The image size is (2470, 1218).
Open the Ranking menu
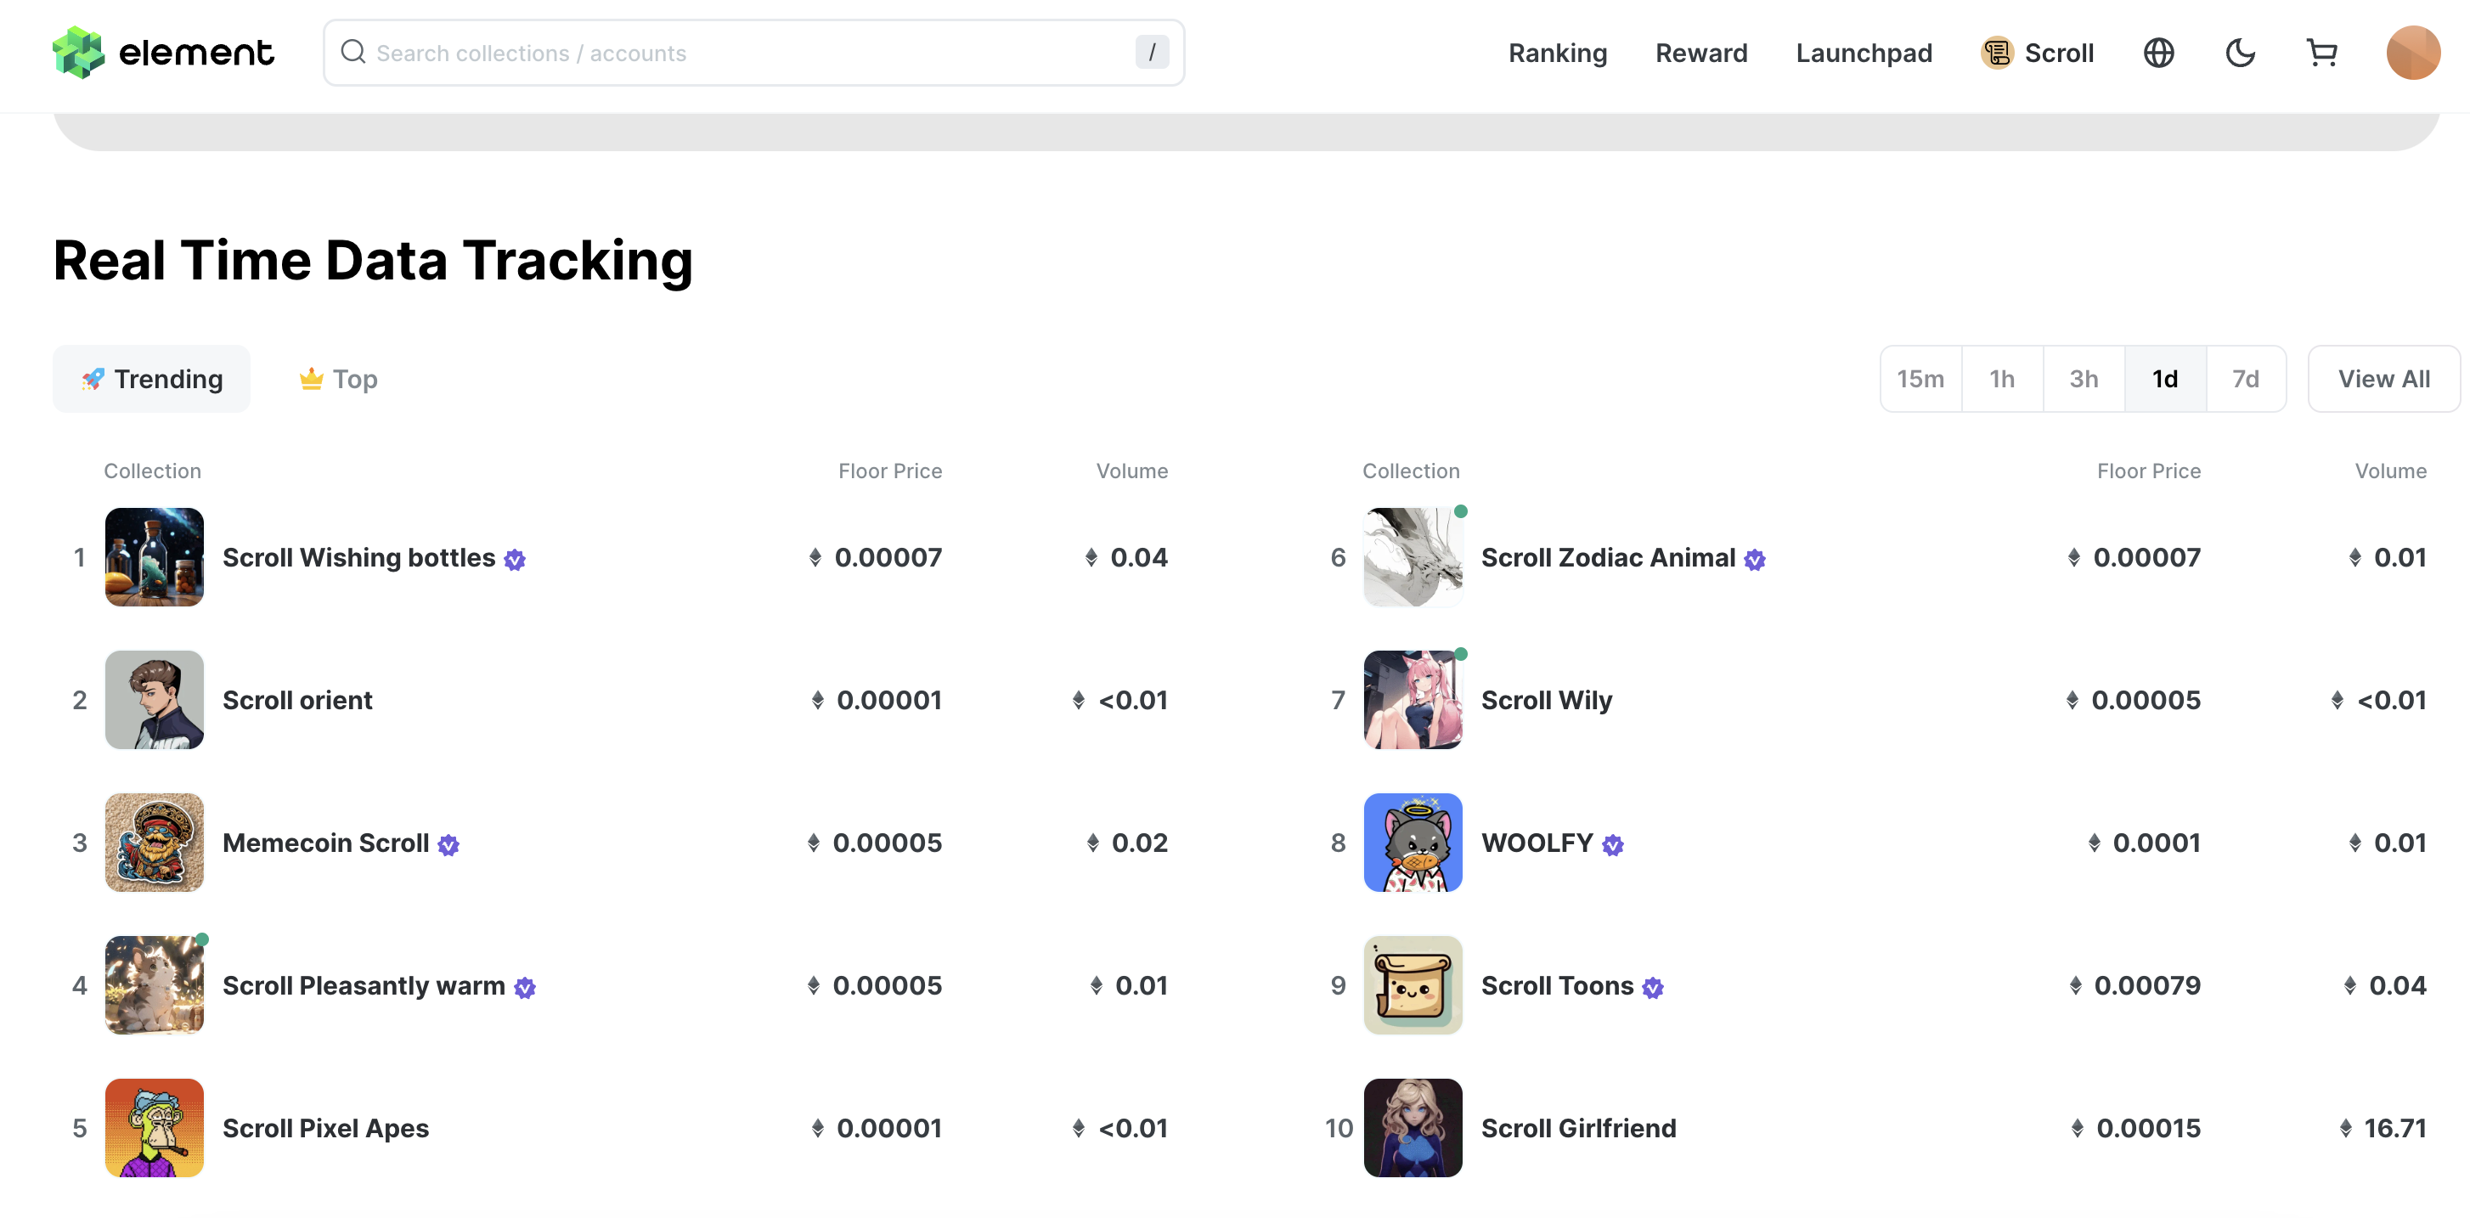point(1557,53)
